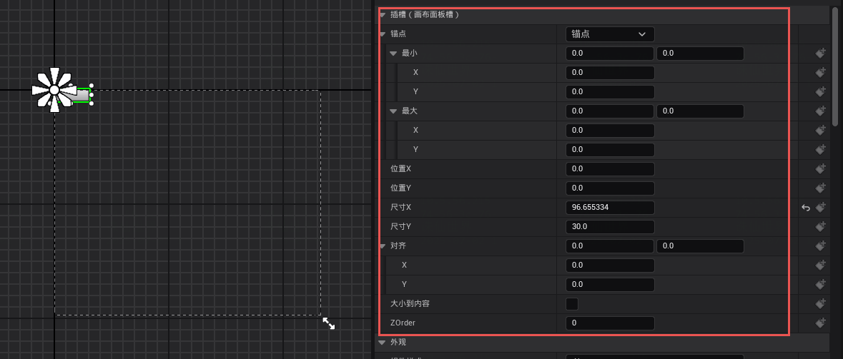Click the second value field in 对齐 row

(x=700, y=246)
